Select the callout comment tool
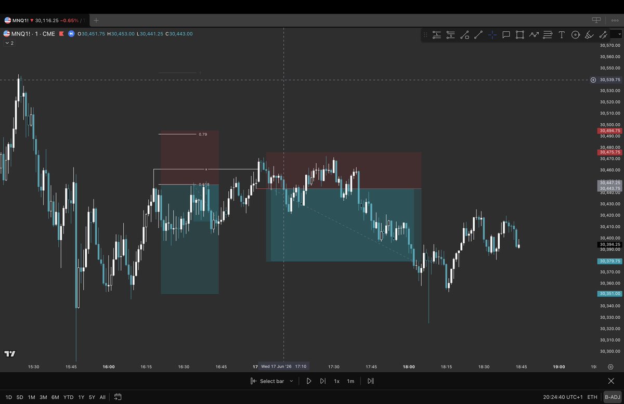 point(506,35)
